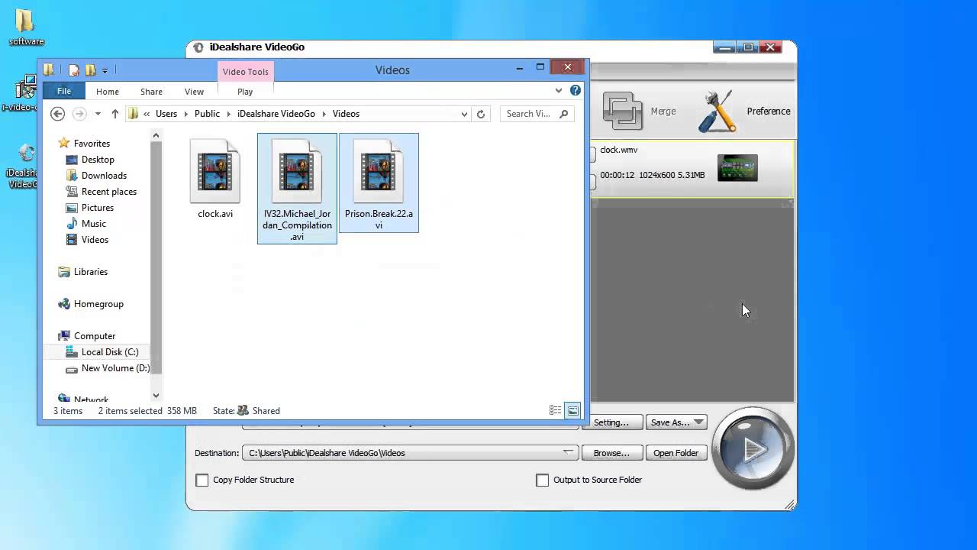
Task: Click the navigation pane scroll down arrow
Action: coord(156,396)
